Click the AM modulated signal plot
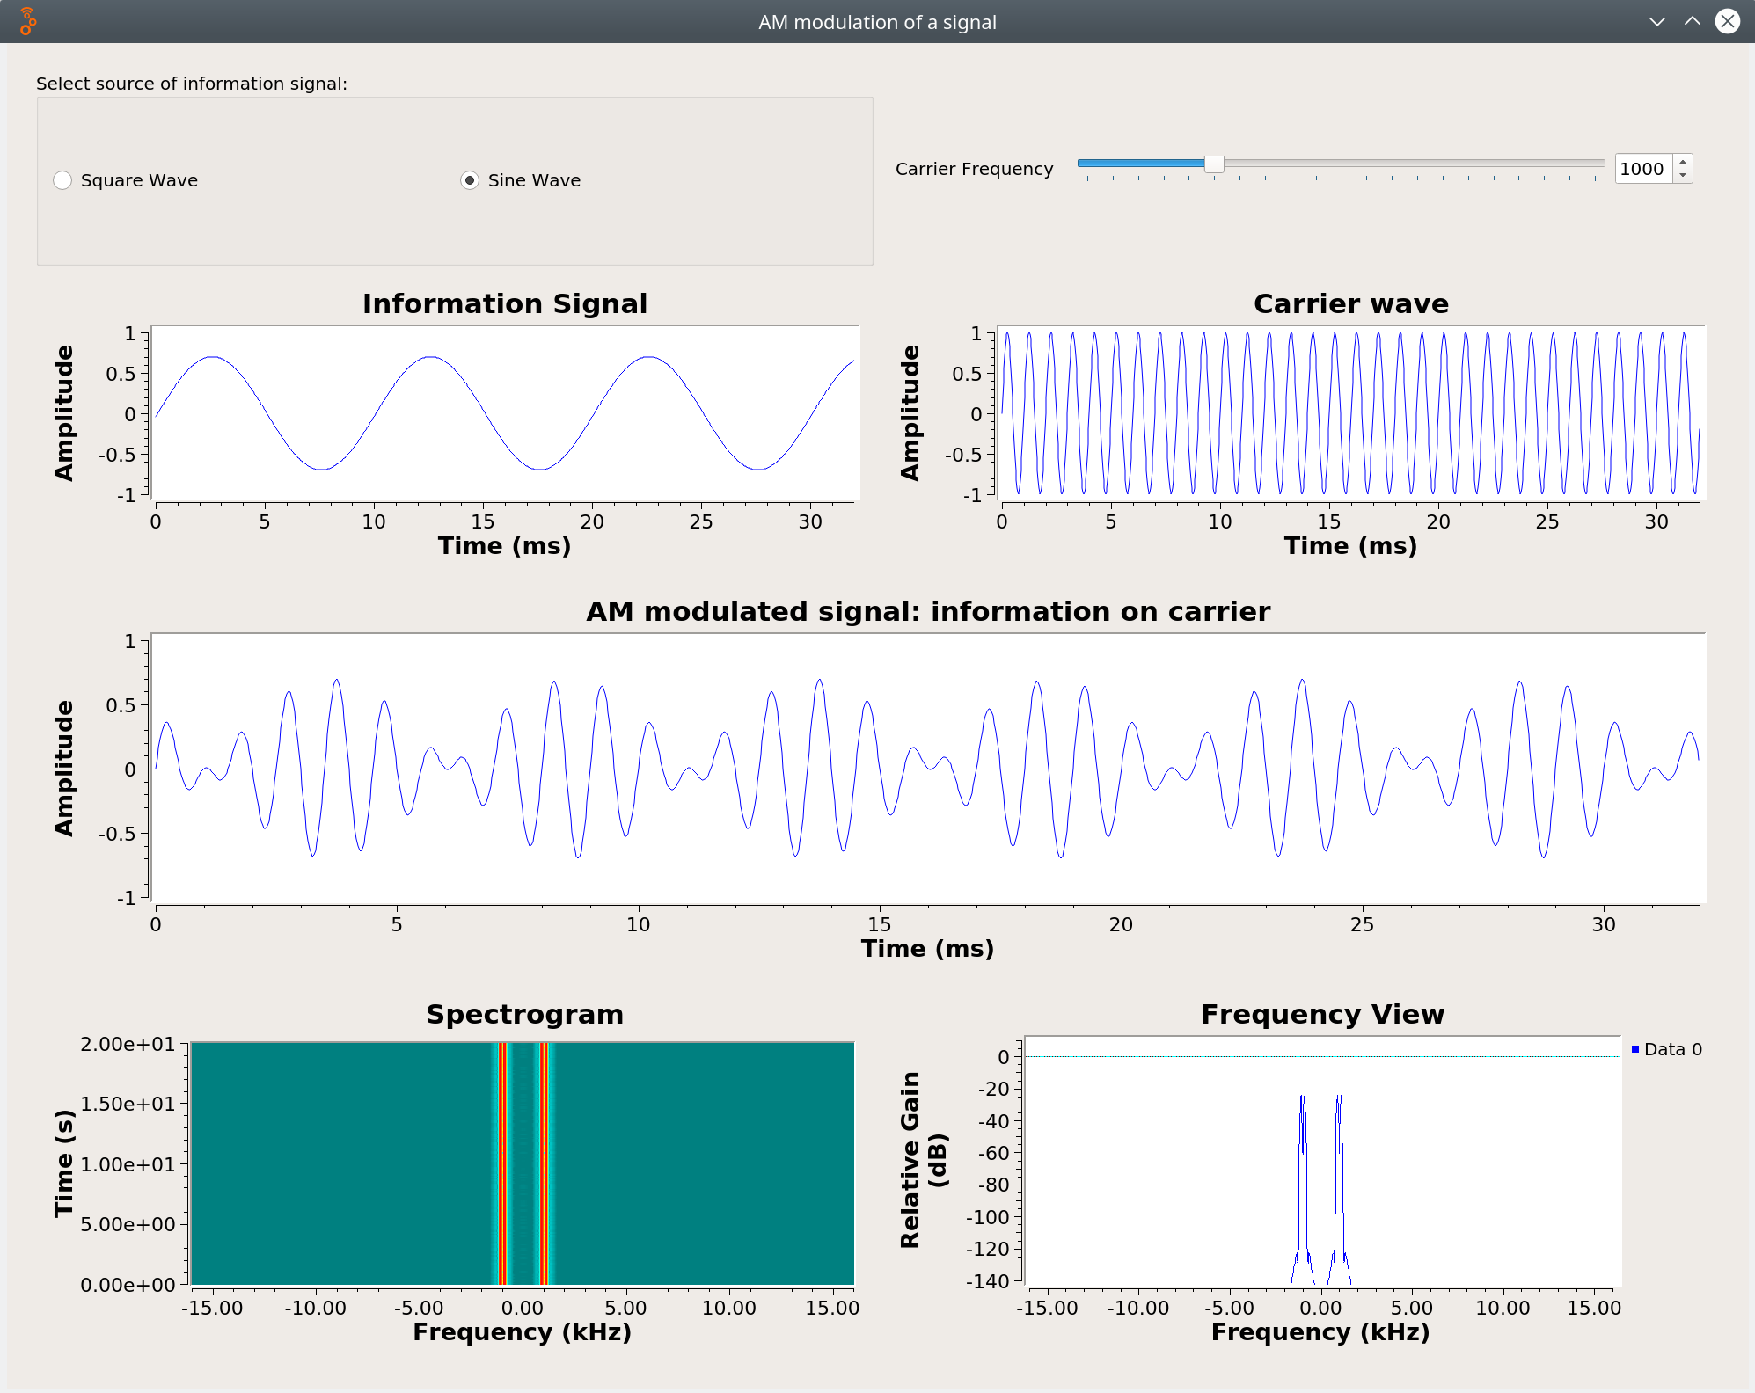Viewport: 1755px width, 1393px height. [928, 769]
